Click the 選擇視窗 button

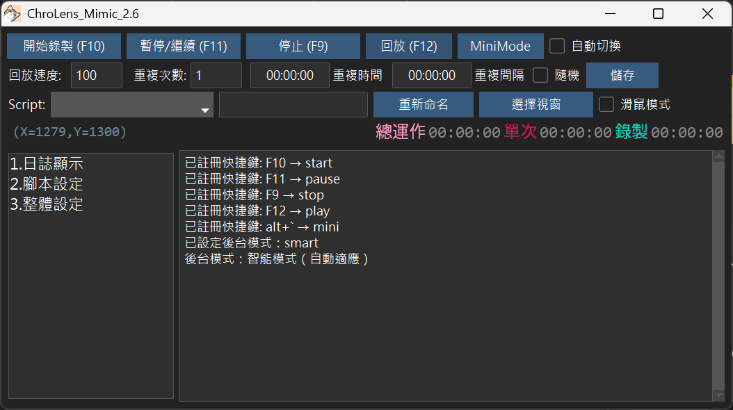(536, 105)
